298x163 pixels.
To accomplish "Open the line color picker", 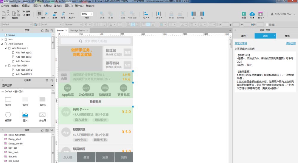I will tap(184, 24).
